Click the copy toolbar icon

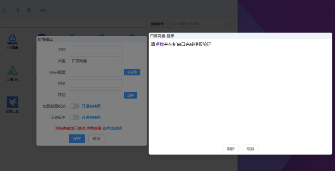[17, 10]
